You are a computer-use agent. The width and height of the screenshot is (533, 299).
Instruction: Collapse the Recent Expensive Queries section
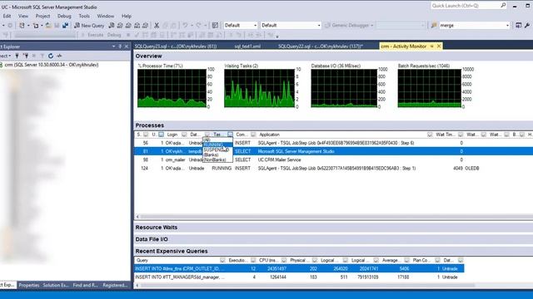333,251
